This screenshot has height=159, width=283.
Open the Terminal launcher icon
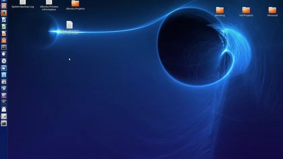pos(4,47)
